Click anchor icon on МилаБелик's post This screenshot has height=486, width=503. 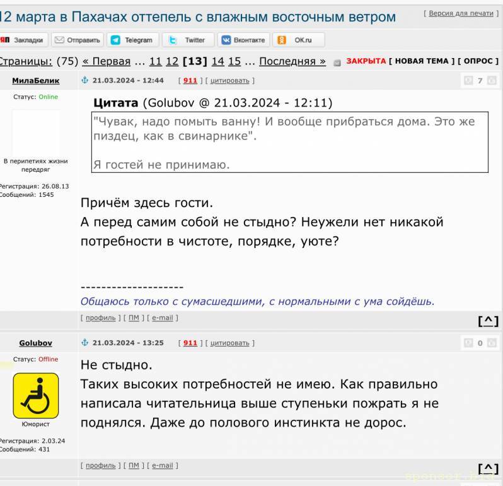pyautogui.click(x=85, y=80)
